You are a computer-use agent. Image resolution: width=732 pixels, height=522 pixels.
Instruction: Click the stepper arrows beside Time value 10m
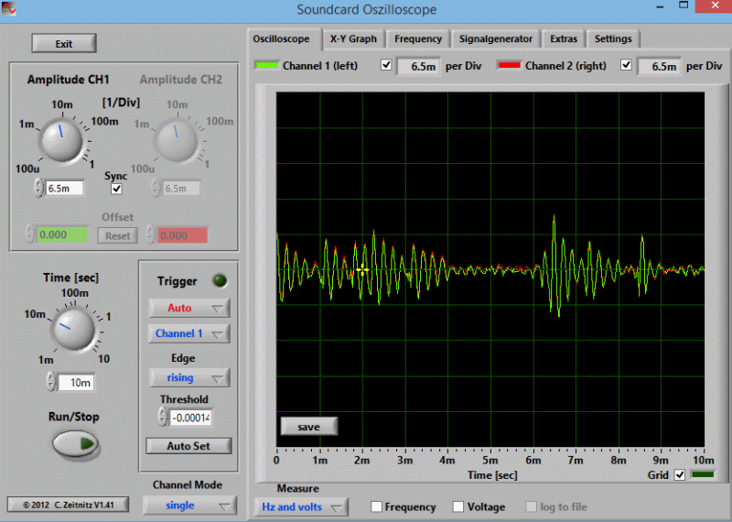point(51,382)
